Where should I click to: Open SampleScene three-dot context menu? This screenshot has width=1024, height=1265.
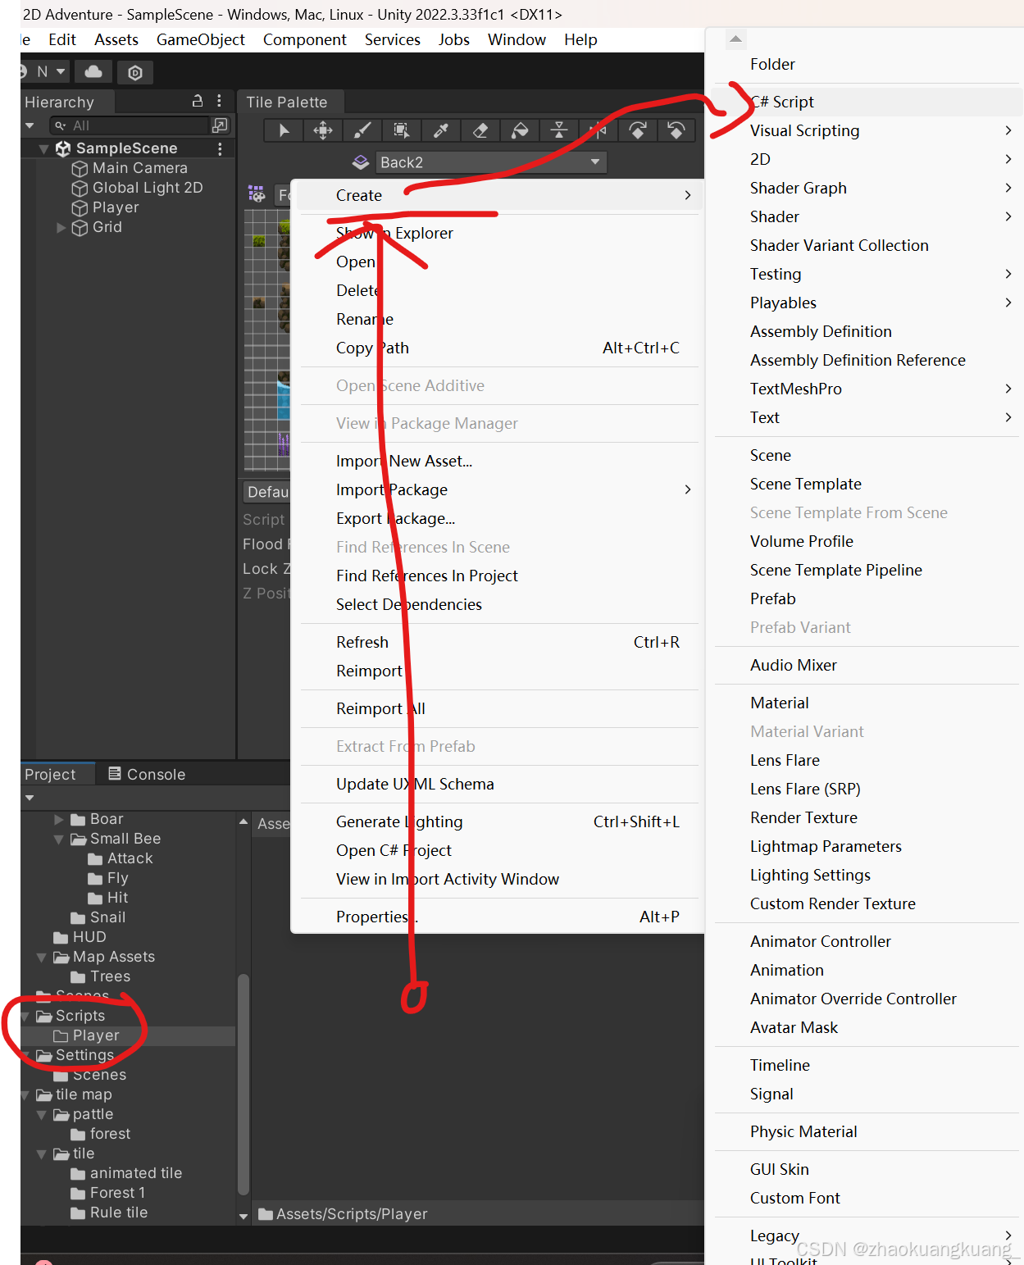(220, 148)
